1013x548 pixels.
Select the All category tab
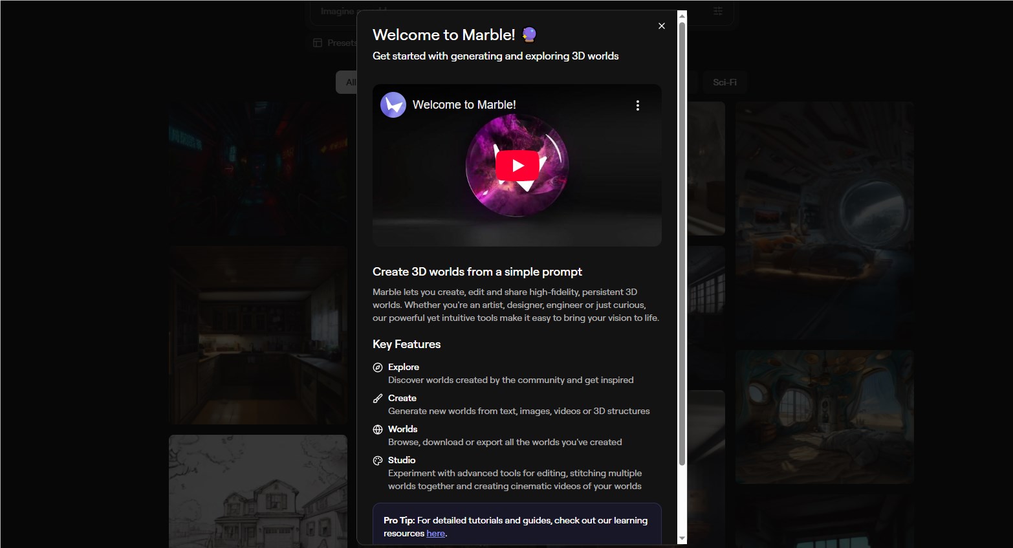348,83
